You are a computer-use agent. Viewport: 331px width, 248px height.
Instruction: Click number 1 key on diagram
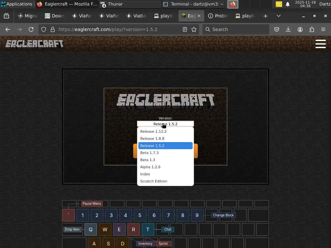coord(82,215)
